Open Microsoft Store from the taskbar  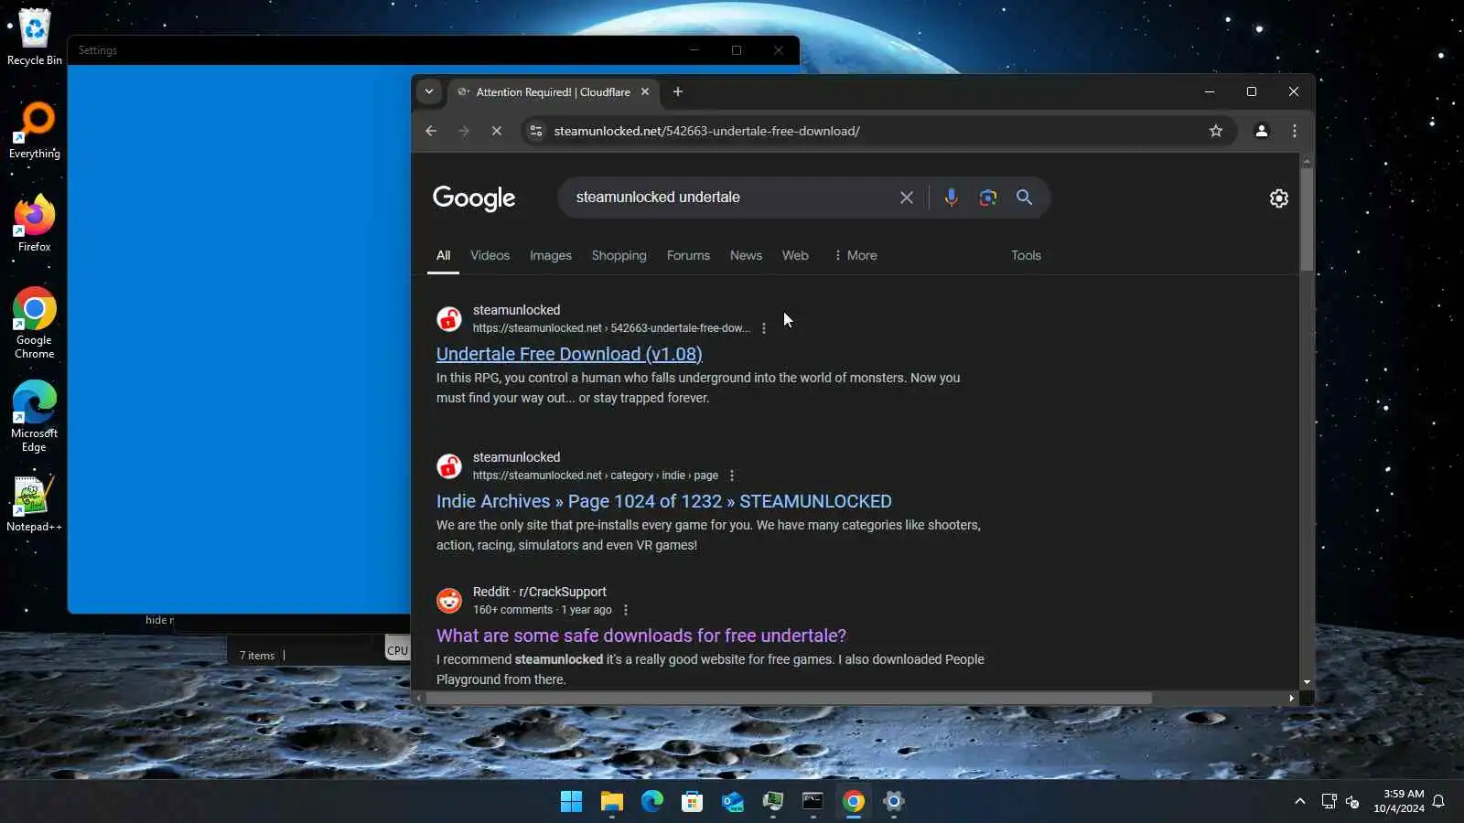[x=693, y=802]
